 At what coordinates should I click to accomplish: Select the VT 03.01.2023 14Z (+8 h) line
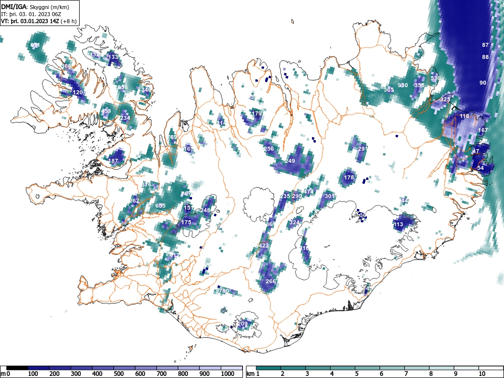point(39,21)
